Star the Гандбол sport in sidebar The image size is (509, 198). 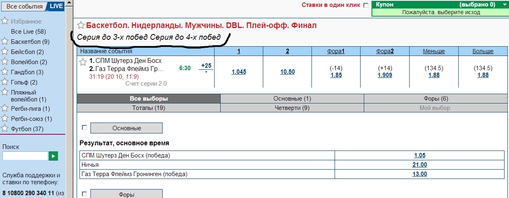coord(4,72)
